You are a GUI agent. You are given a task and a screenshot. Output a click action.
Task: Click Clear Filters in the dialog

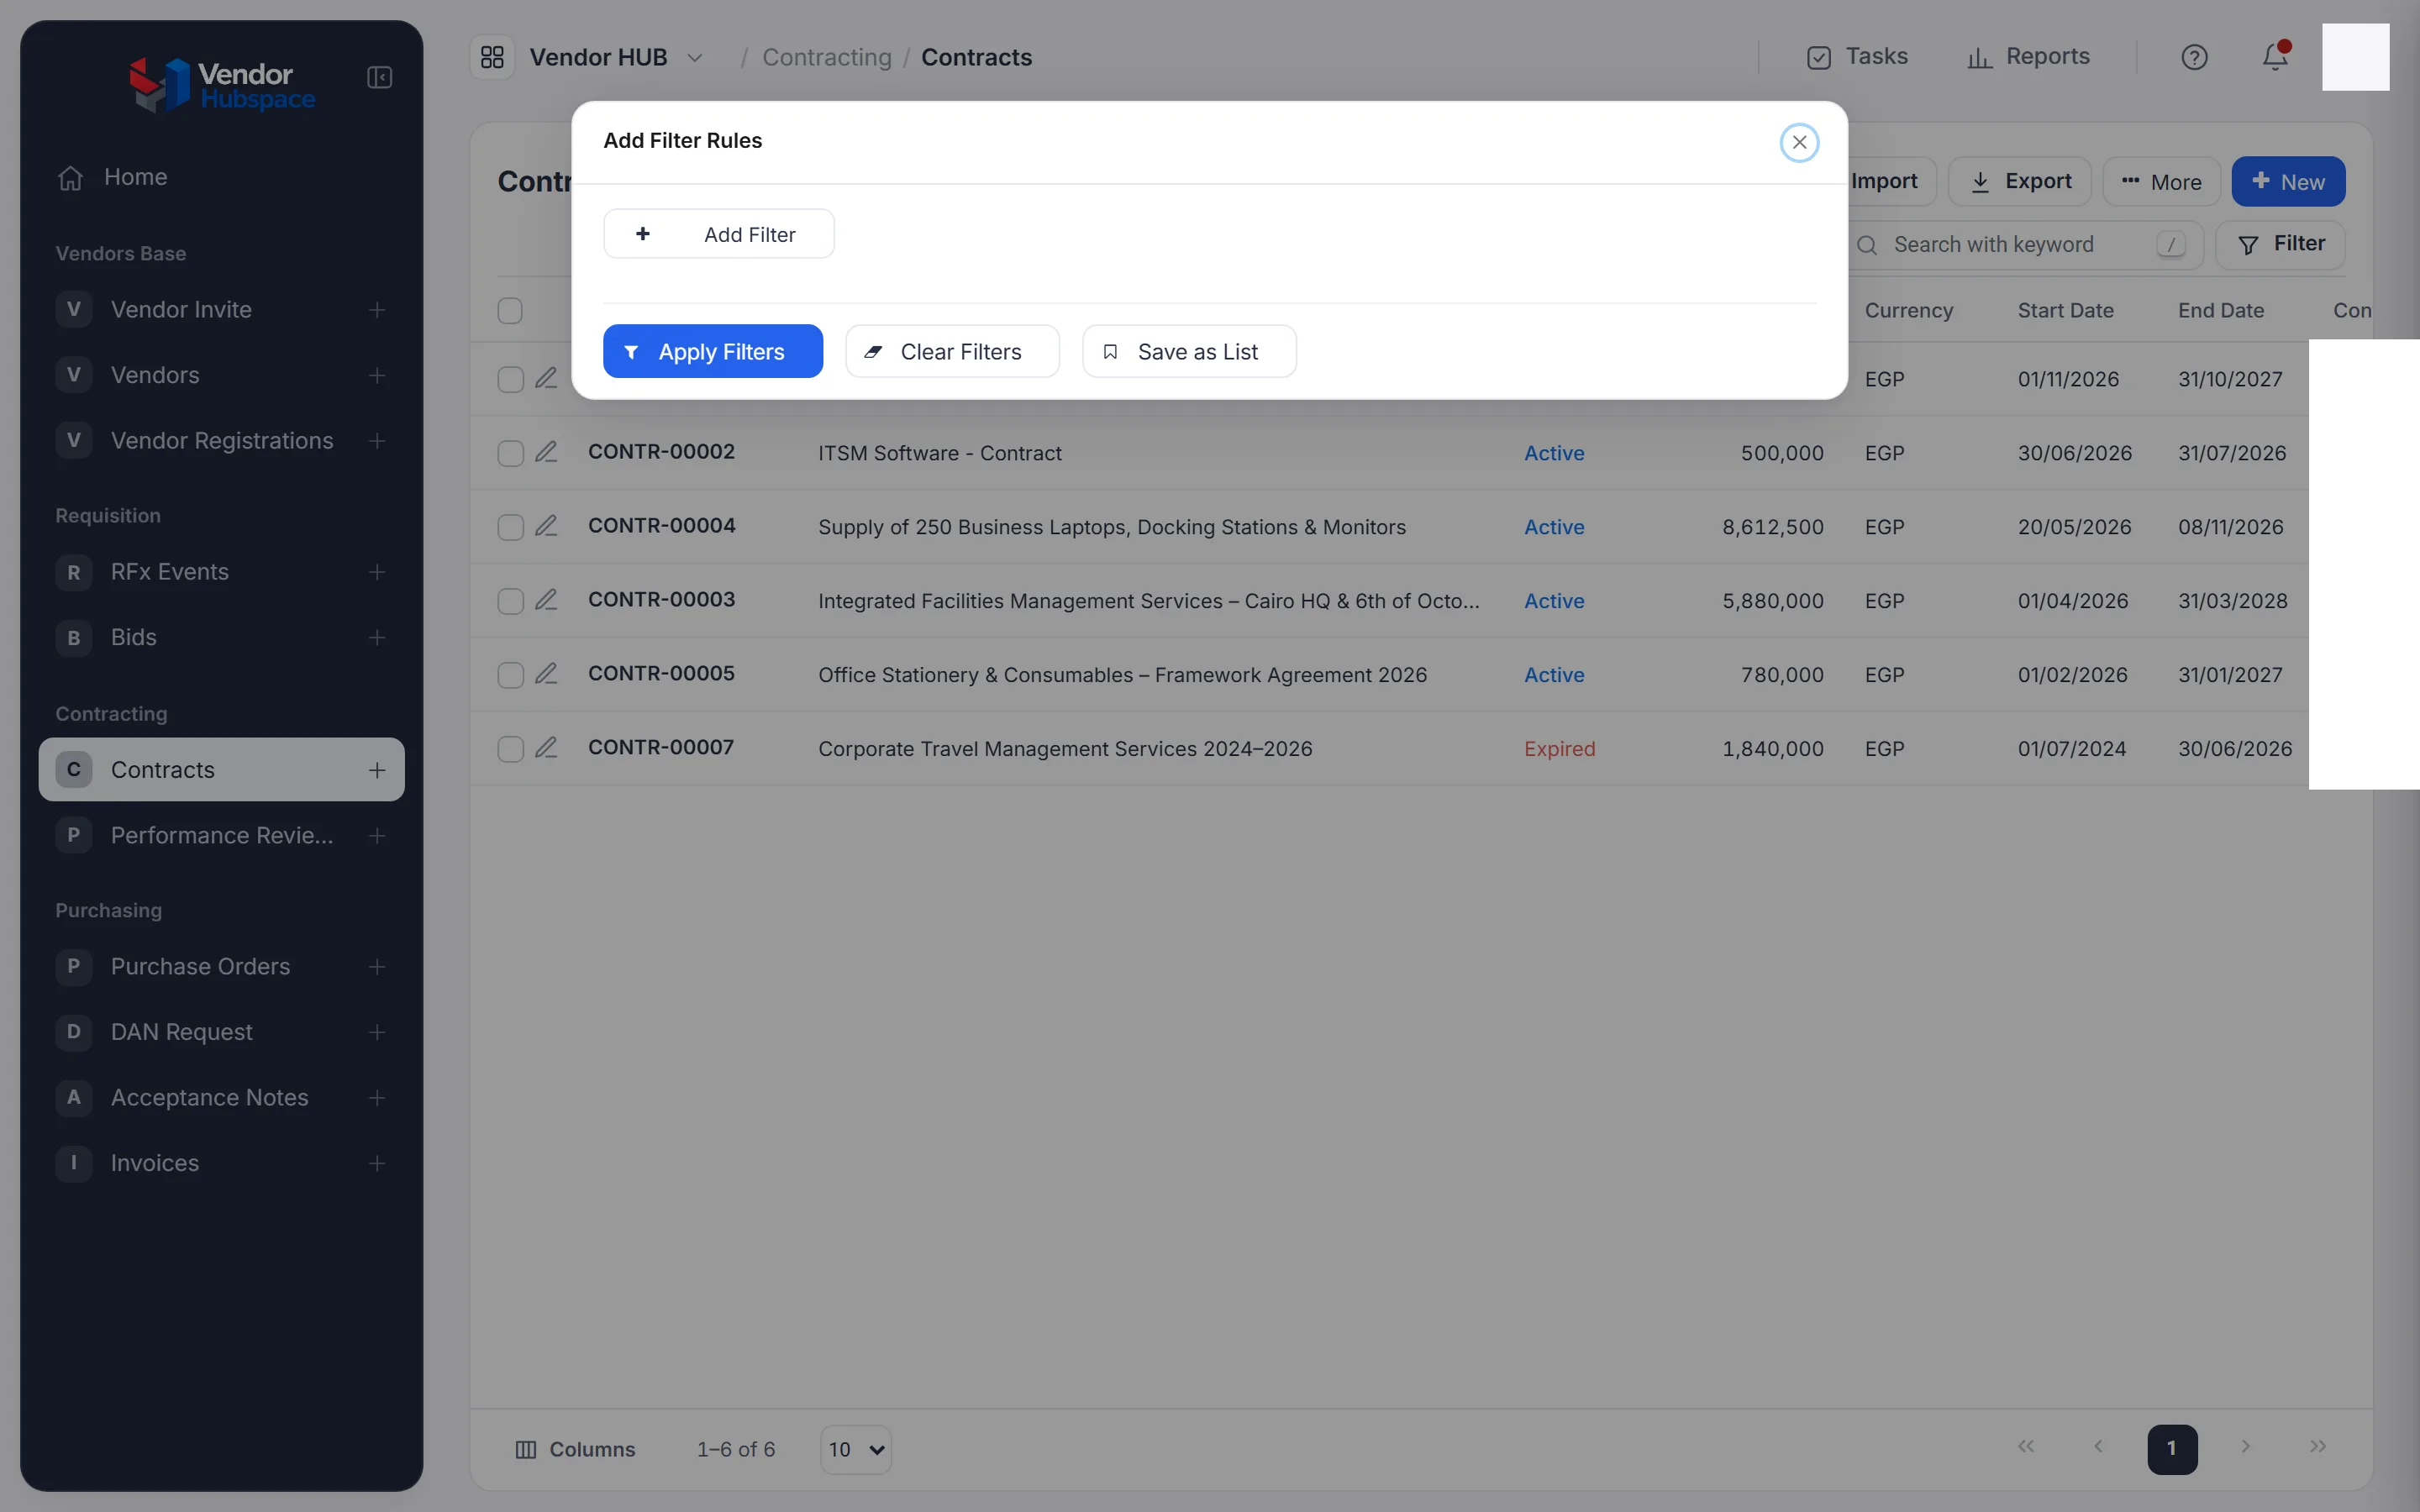tap(952, 351)
